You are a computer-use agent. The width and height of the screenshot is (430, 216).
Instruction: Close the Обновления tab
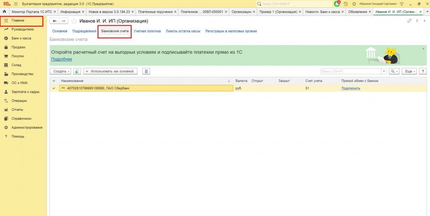pos(370,12)
